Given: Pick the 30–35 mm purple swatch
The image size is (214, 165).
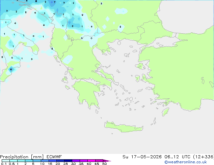Looking at the screenshot, I should 76,161.
